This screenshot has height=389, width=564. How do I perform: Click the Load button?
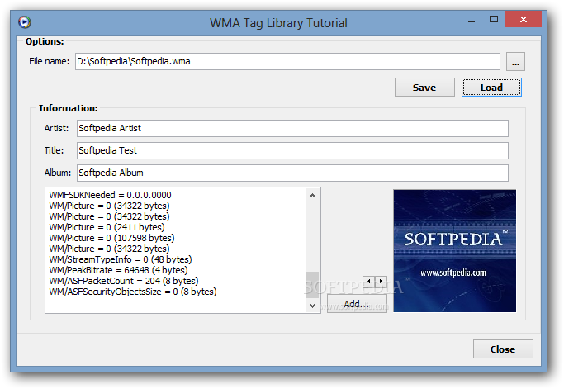click(x=491, y=88)
